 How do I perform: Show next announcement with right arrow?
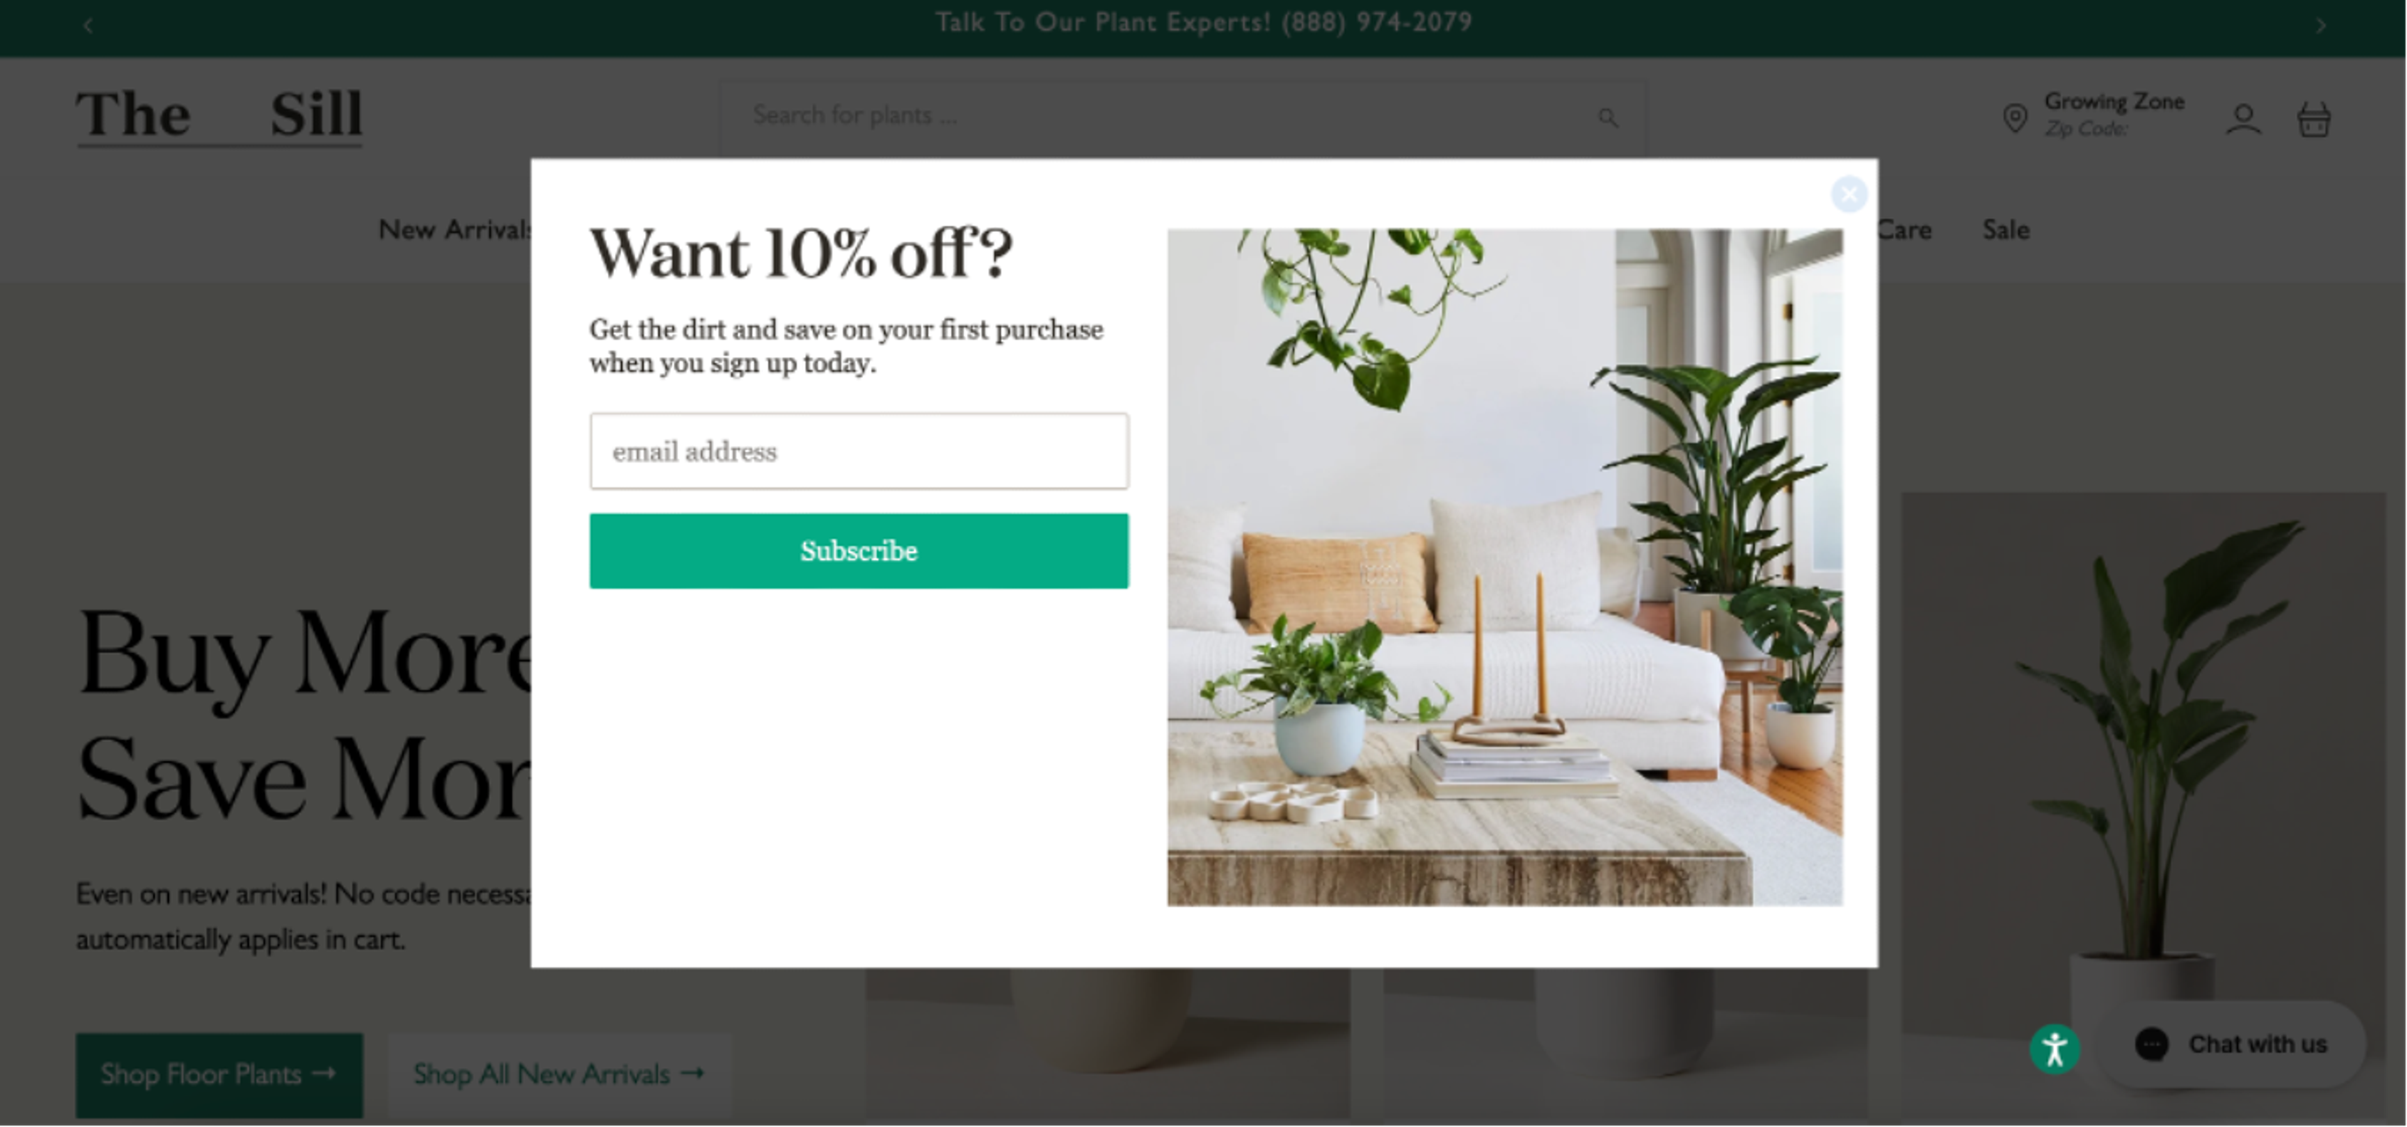(x=2320, y=25)
